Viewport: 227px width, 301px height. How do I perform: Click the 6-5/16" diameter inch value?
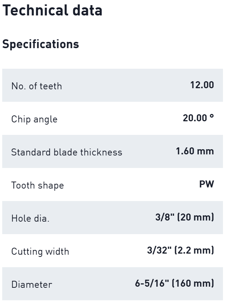pos(152,283)
